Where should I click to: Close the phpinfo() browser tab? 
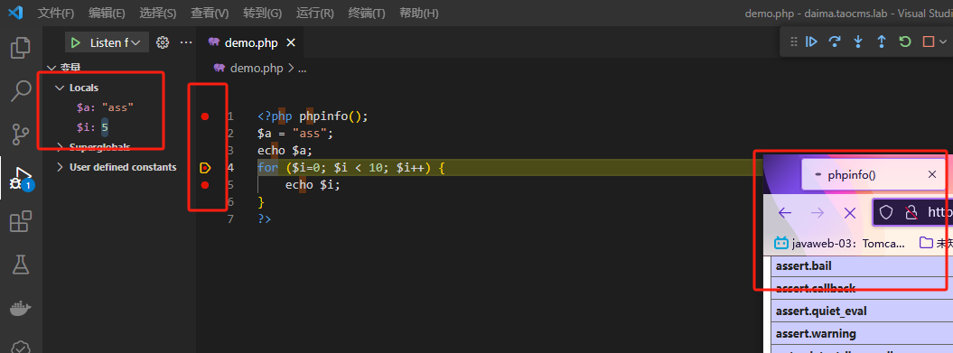932,174
